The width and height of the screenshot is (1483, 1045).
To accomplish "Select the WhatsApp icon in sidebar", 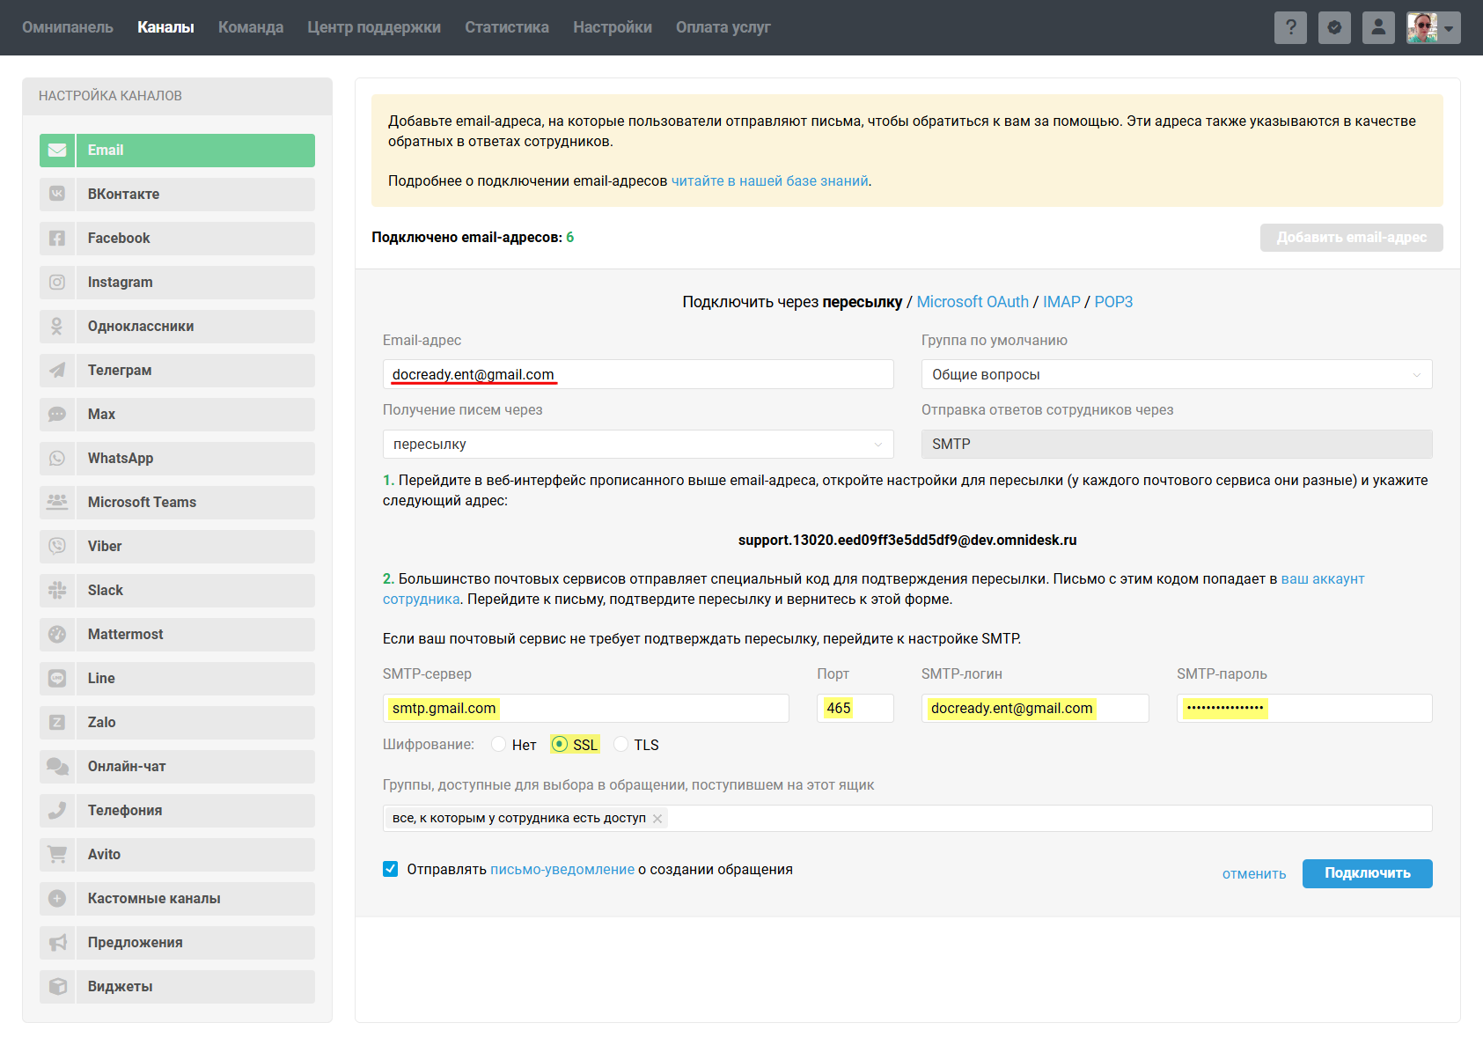I will (x=57, y=459).
